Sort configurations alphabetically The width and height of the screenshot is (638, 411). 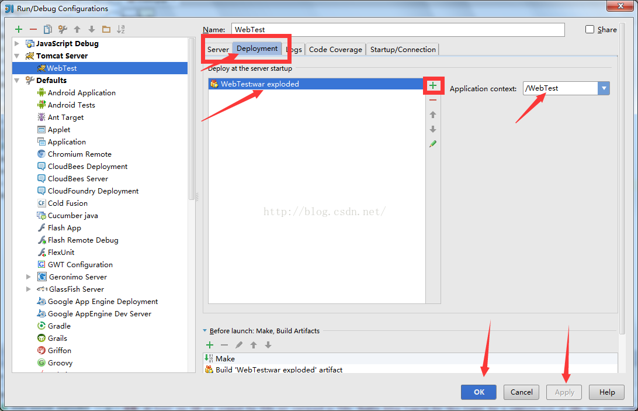[121, 29]
